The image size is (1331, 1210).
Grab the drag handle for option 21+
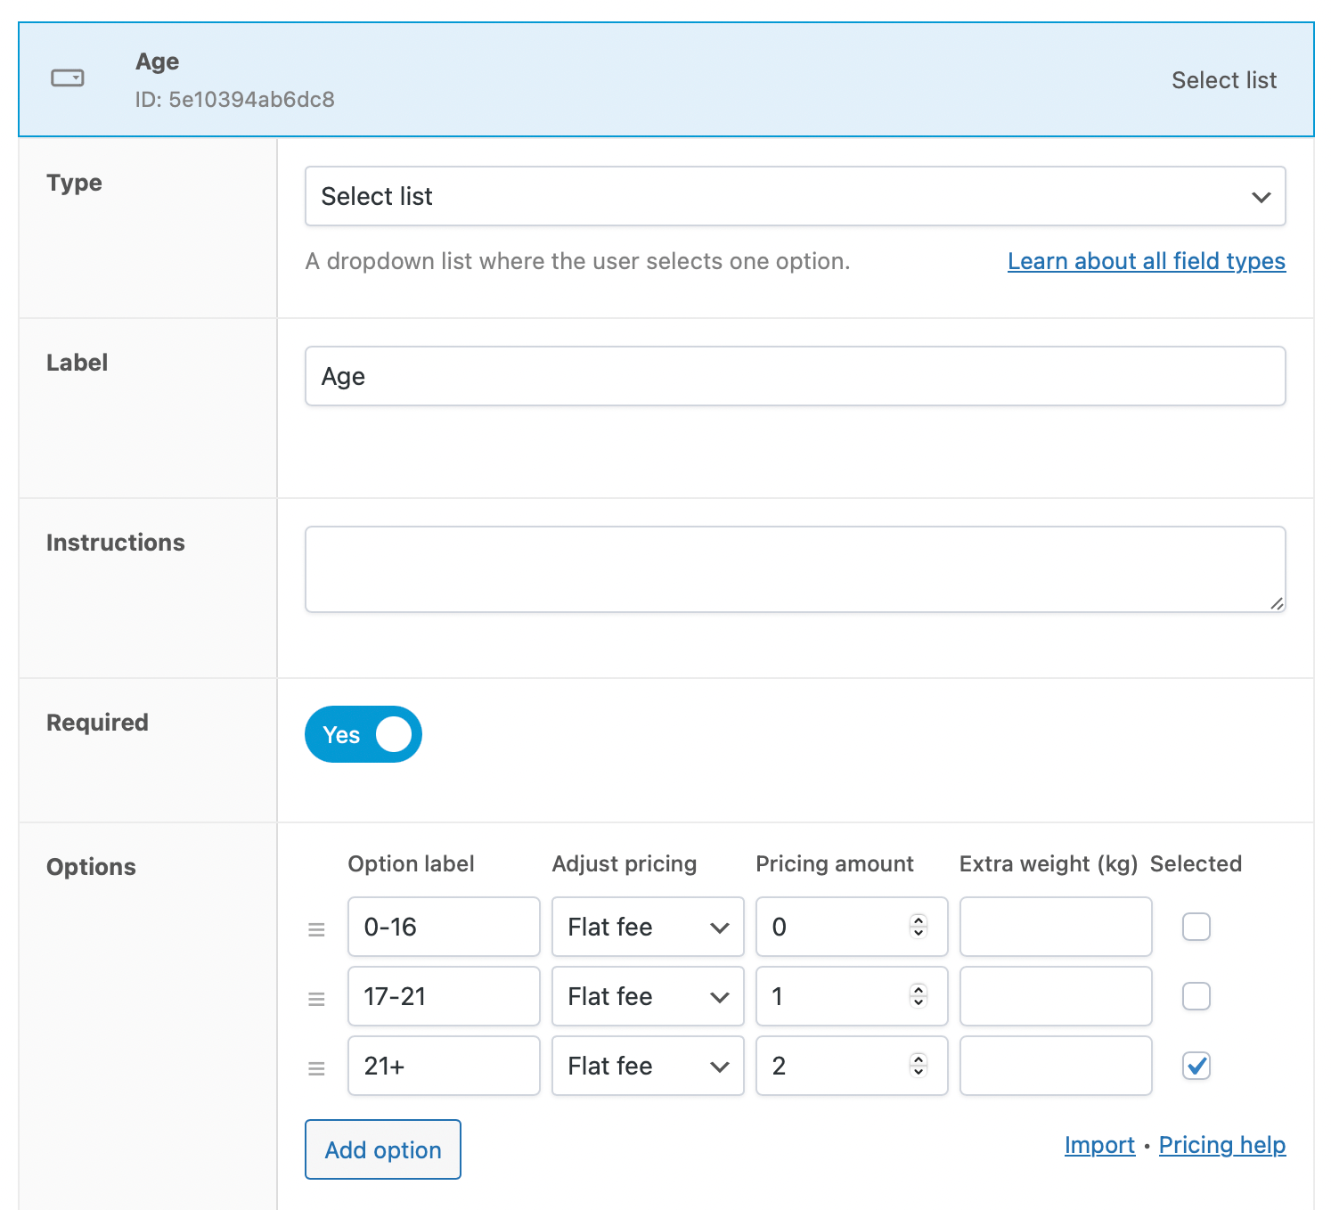coord(316,1067)
